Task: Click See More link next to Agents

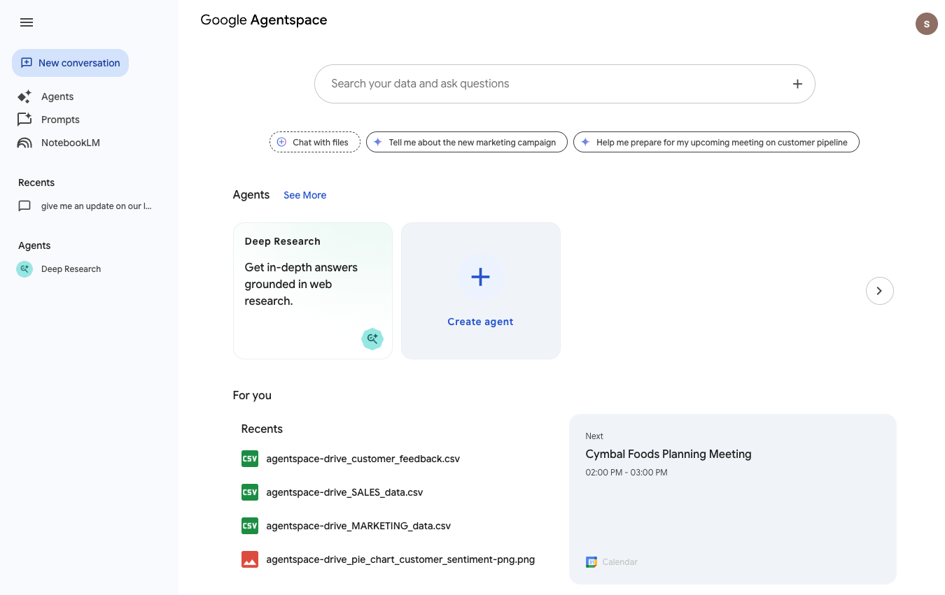Action: [304, 195]
